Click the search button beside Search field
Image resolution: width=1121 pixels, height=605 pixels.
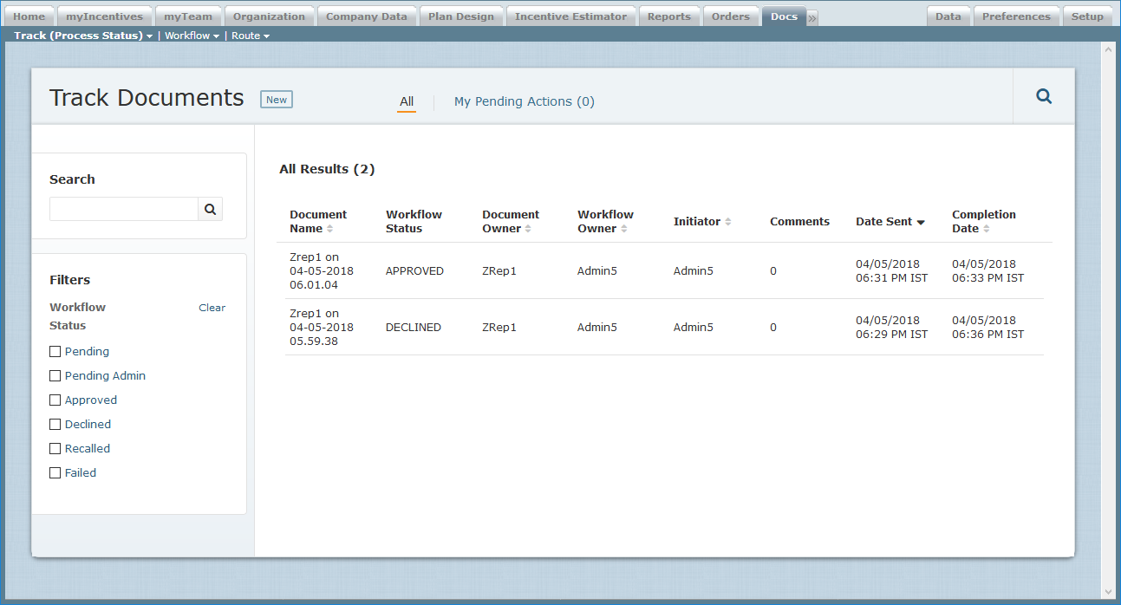point(210,209)
